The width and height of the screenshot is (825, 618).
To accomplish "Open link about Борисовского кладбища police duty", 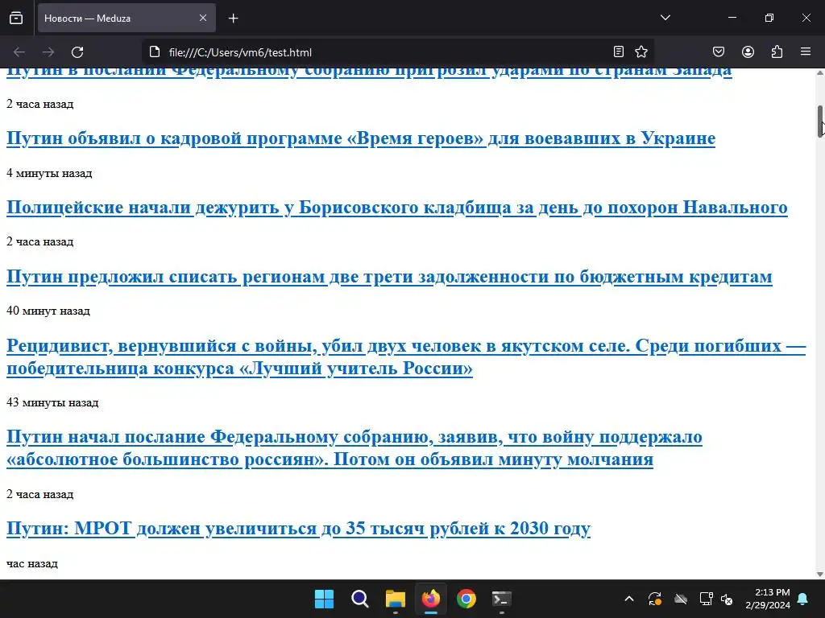I will tap(396, 208).
